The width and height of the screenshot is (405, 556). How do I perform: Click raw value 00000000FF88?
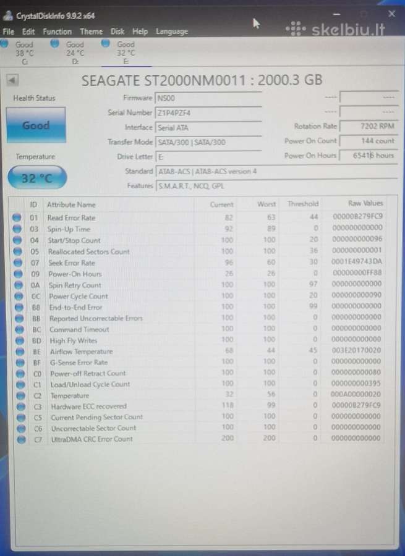pos(357,272)
